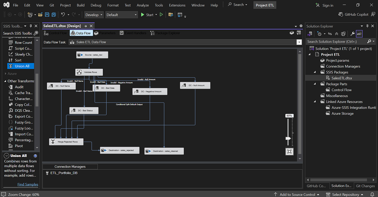
Task: Select the Percentage Sampling toolbox item
Action: (20, 140)
